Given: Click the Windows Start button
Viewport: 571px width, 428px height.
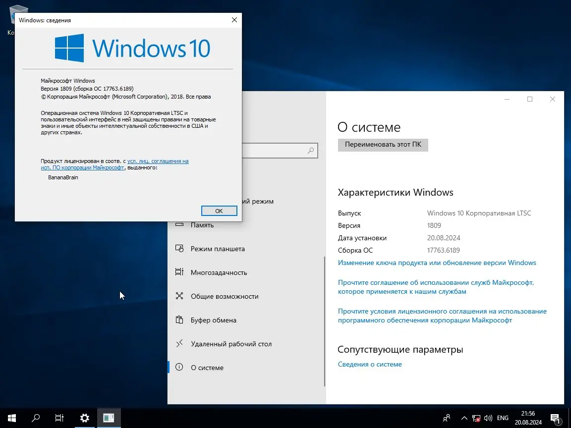Looking at the screenshot, I should click(12, 418).
